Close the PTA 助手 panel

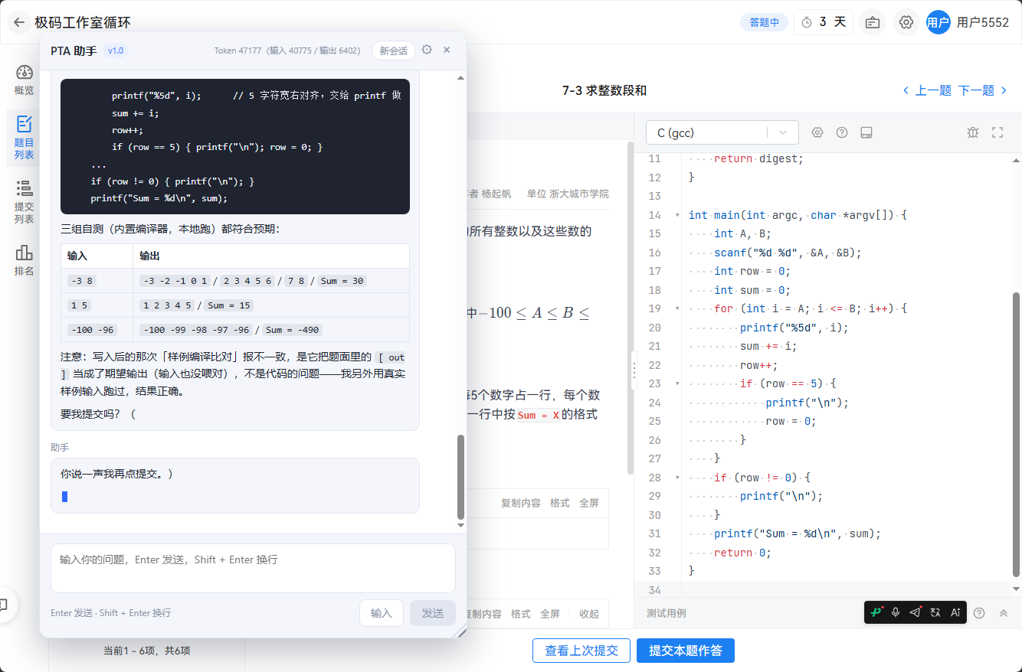click(447, 50)
